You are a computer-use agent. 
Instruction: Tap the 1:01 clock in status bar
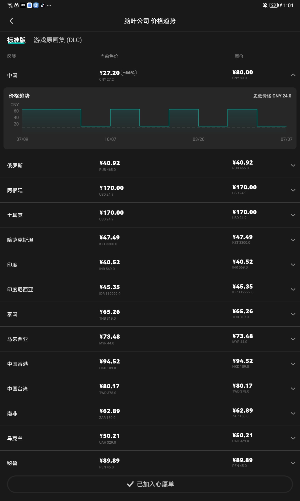288,5
